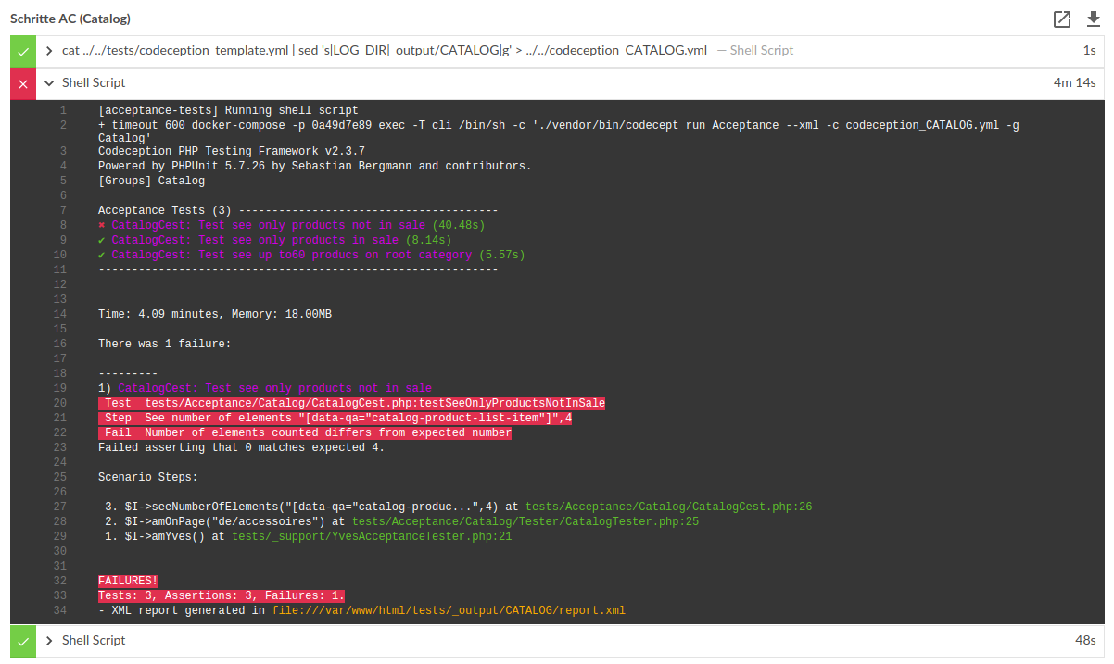Expand the 48s Shell Script step

click(49, 641)
